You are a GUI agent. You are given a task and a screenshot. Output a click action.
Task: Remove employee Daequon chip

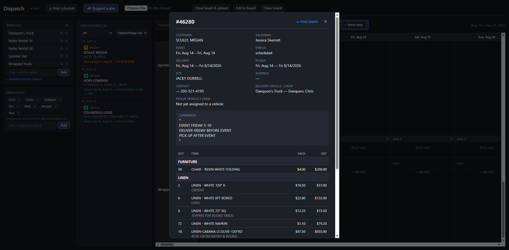click(x=60, y=100)
